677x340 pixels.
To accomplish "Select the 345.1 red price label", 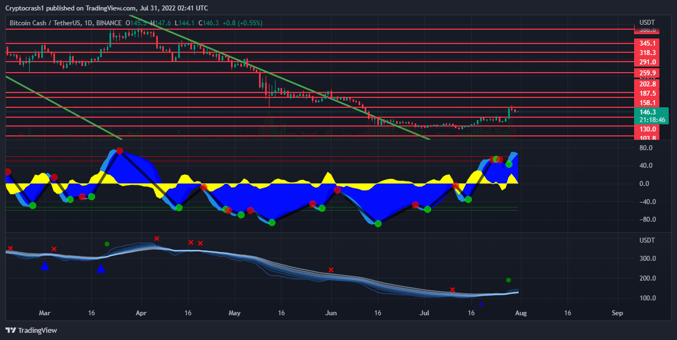I will point(647,43).
